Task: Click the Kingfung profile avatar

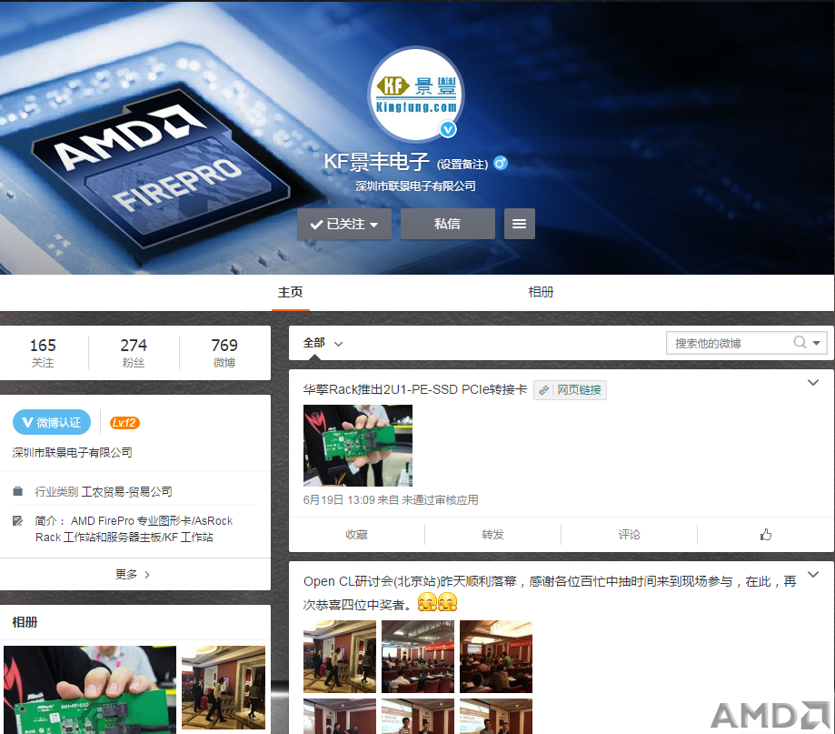Action: coord(416,95)
